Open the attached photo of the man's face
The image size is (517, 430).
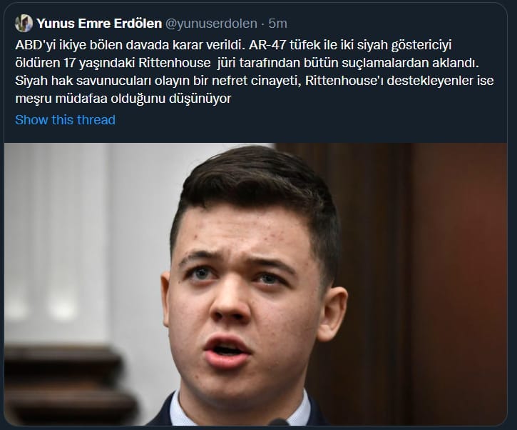coord(255,284)
